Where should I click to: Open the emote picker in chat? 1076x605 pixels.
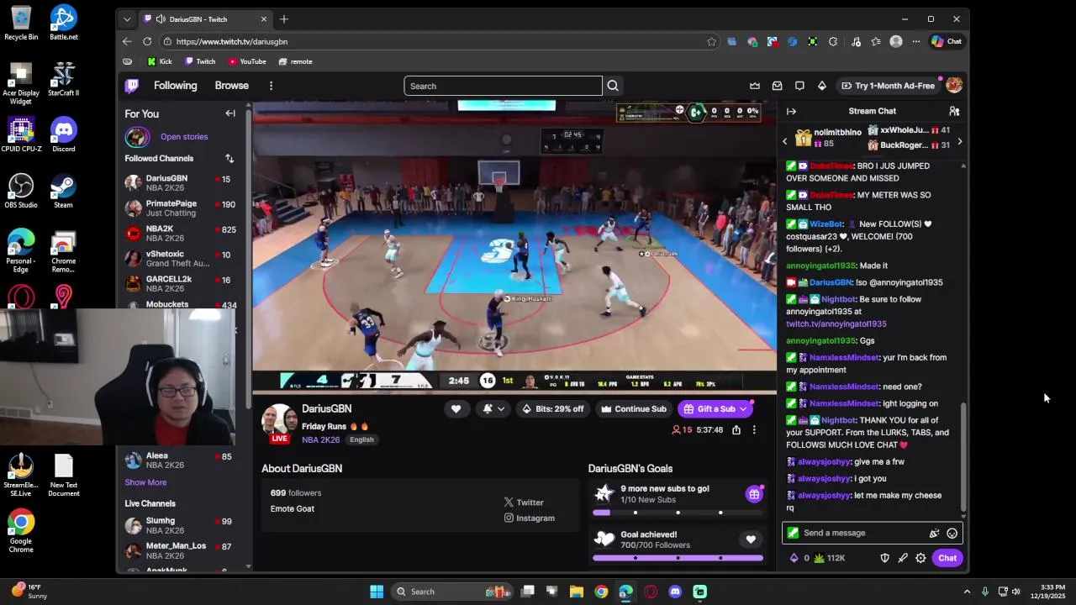(x=952, y=533)
